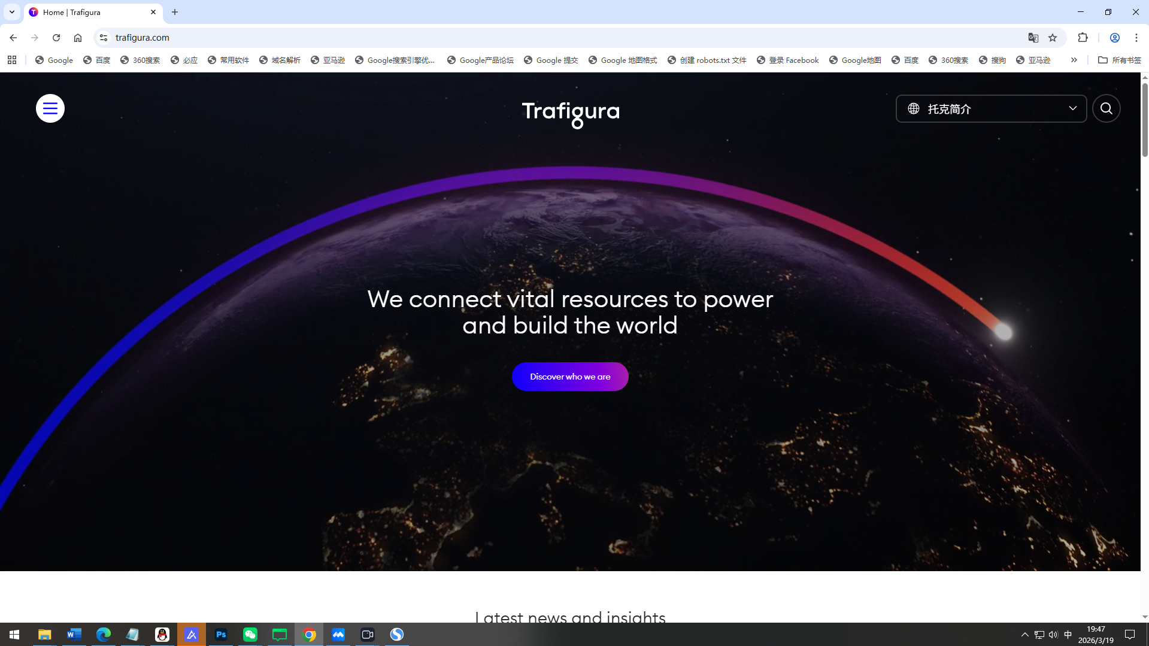Open the 所有书签 bookmarks folder
The height and width of the screenshot is (646, 1149).
tap(1120, 60)
